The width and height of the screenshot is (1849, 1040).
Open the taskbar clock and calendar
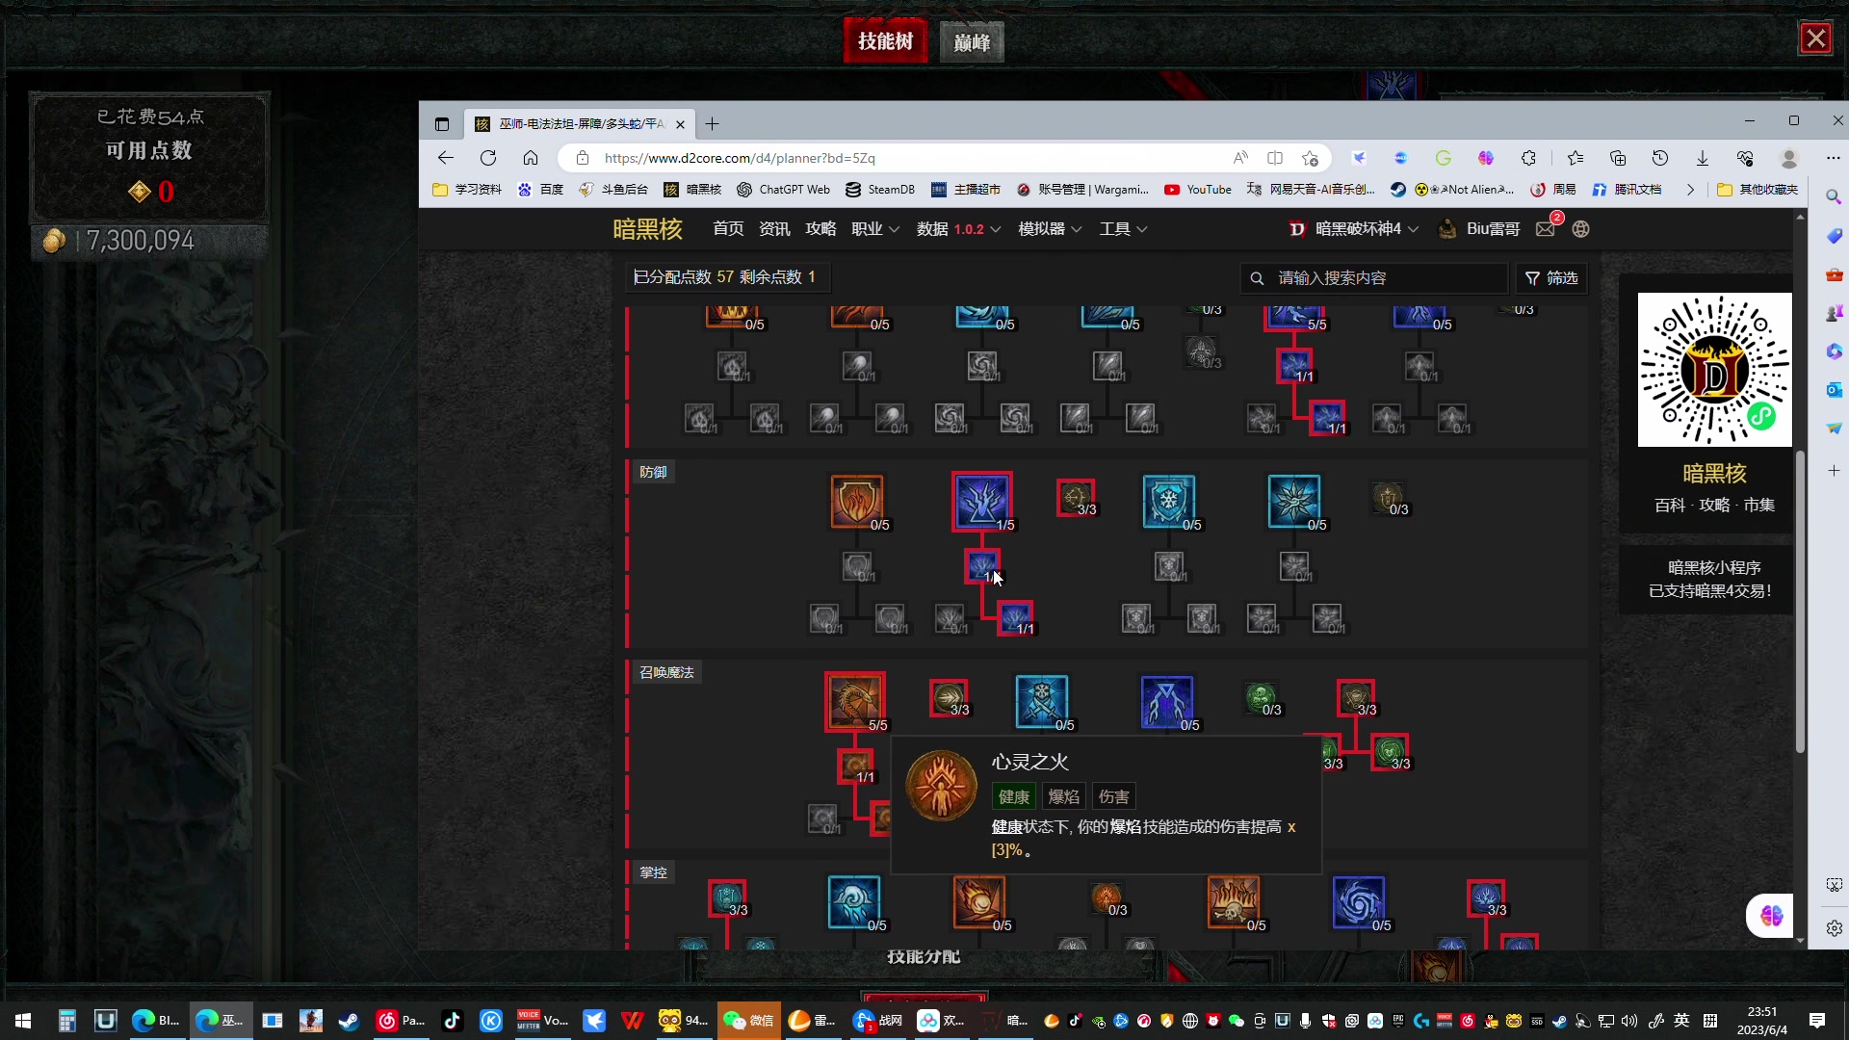1762,1021
